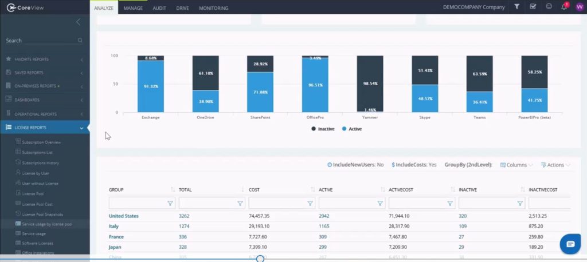The width and height of the screenshot is (587, 262).
Task: Open License Pool Cost report
Action: 37,204
